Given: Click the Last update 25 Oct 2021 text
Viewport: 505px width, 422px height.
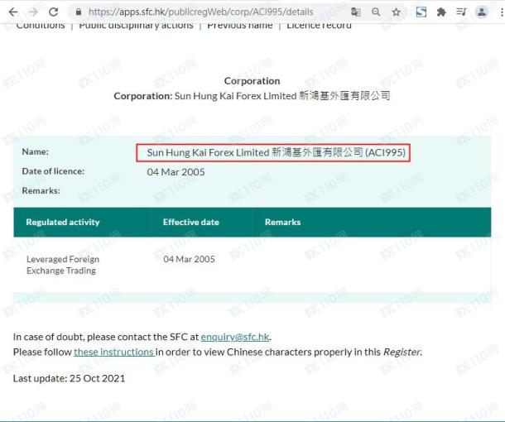Looking at the screenshot, I should (69, 378).
